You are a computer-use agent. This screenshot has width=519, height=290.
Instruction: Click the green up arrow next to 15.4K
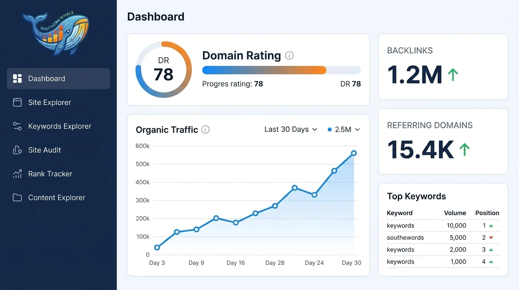464,149
